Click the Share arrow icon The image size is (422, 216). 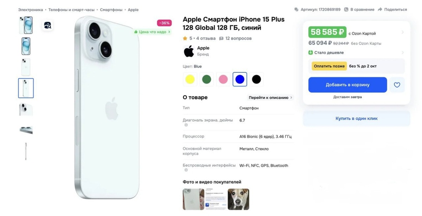click(x=380, y=9)
